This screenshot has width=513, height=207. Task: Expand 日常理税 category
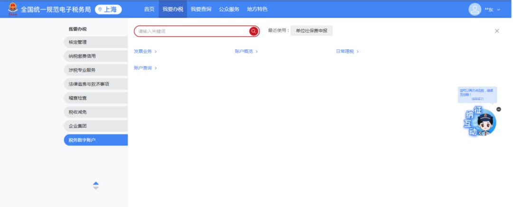347,51
